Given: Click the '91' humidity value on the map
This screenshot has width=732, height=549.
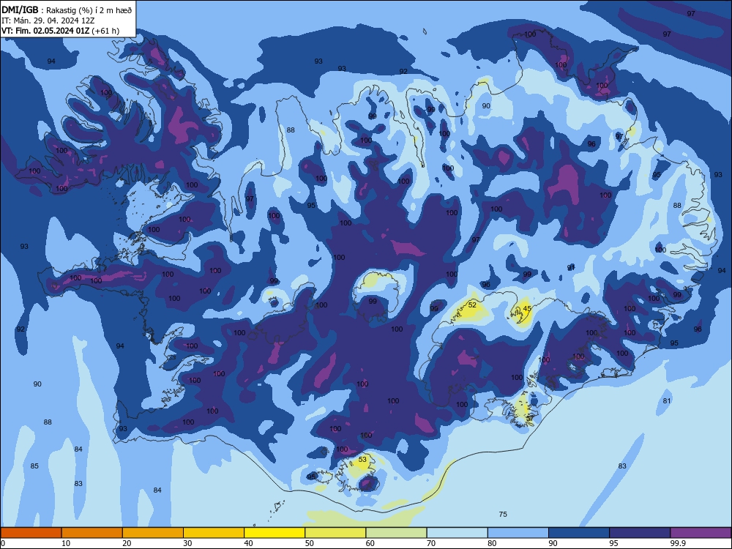Looking at the screenshot, I should pos(571,267).
